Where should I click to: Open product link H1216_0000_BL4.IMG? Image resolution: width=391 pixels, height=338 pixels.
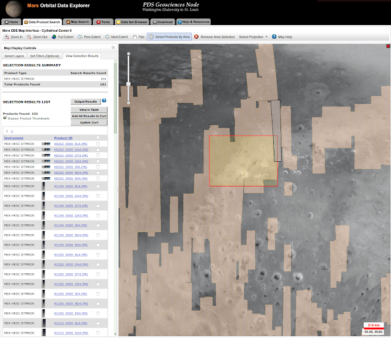click(71, 323)
